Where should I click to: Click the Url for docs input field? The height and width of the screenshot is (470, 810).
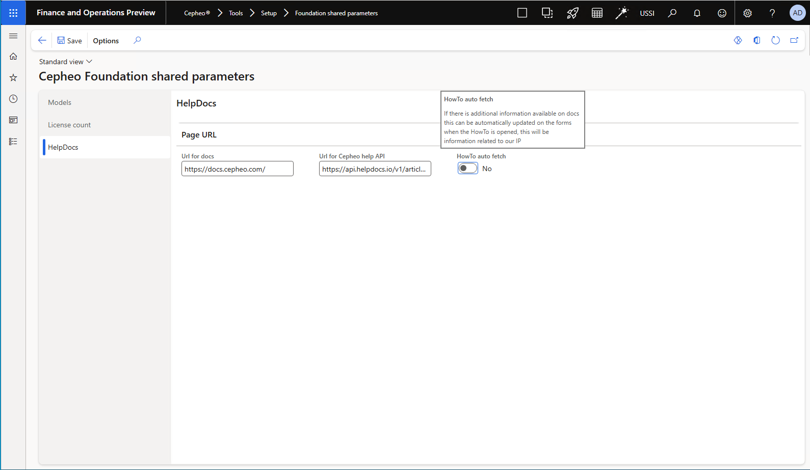coord(237,169)
